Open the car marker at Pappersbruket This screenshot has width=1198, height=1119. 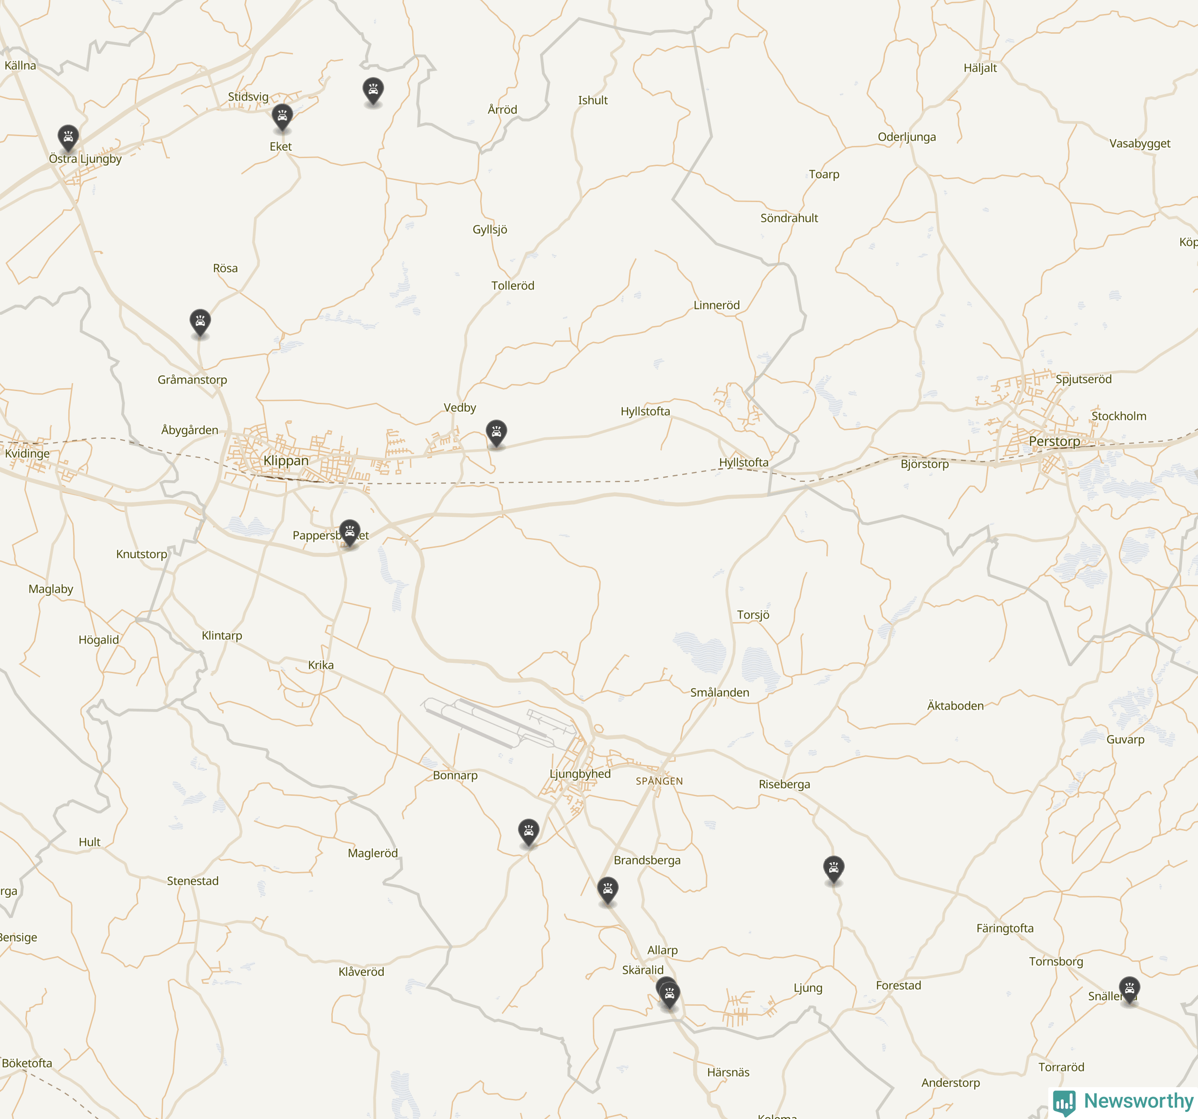[x=350, y=532]
